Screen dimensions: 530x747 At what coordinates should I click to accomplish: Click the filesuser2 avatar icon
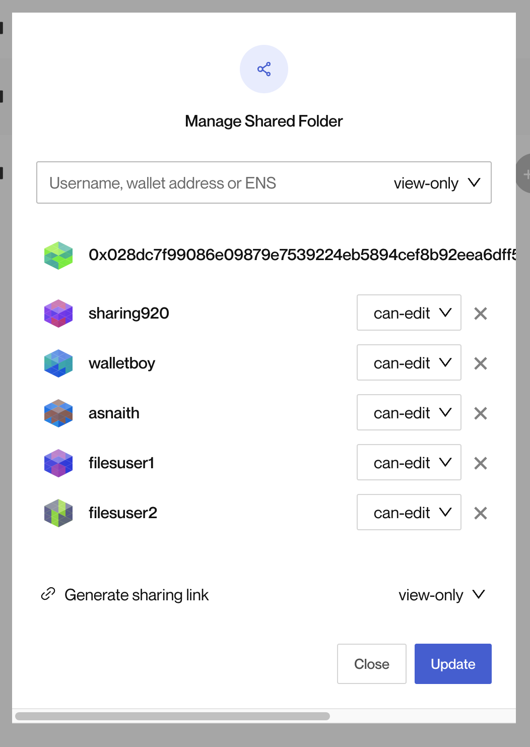58,513
